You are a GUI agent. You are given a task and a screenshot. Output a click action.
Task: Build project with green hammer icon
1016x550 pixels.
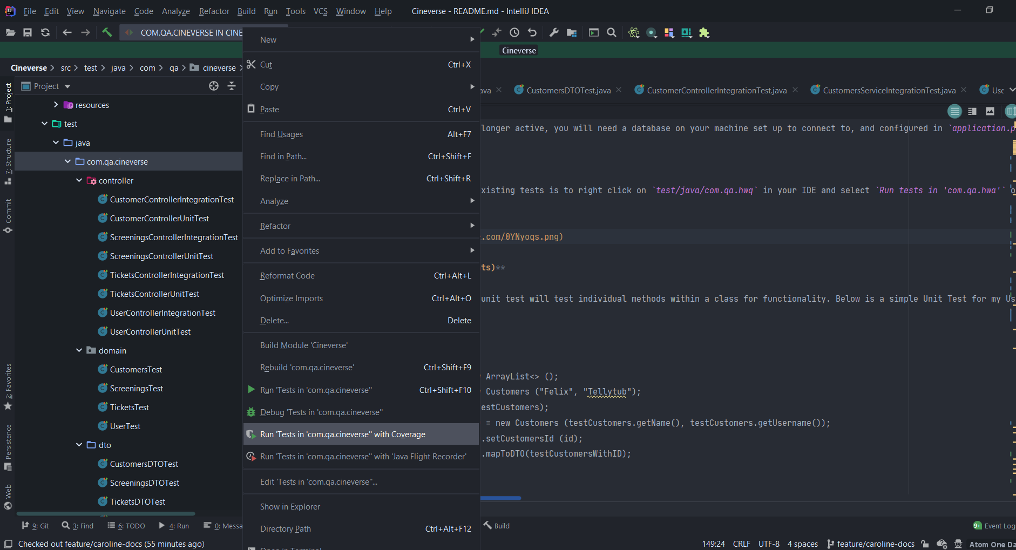pyautogui.click(x=107, y=32)
